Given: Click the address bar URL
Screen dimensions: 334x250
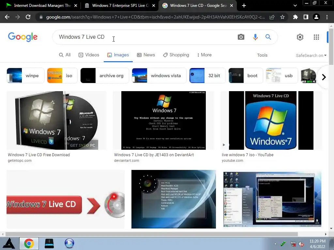Looking at the screenshot, I should 156,17.
